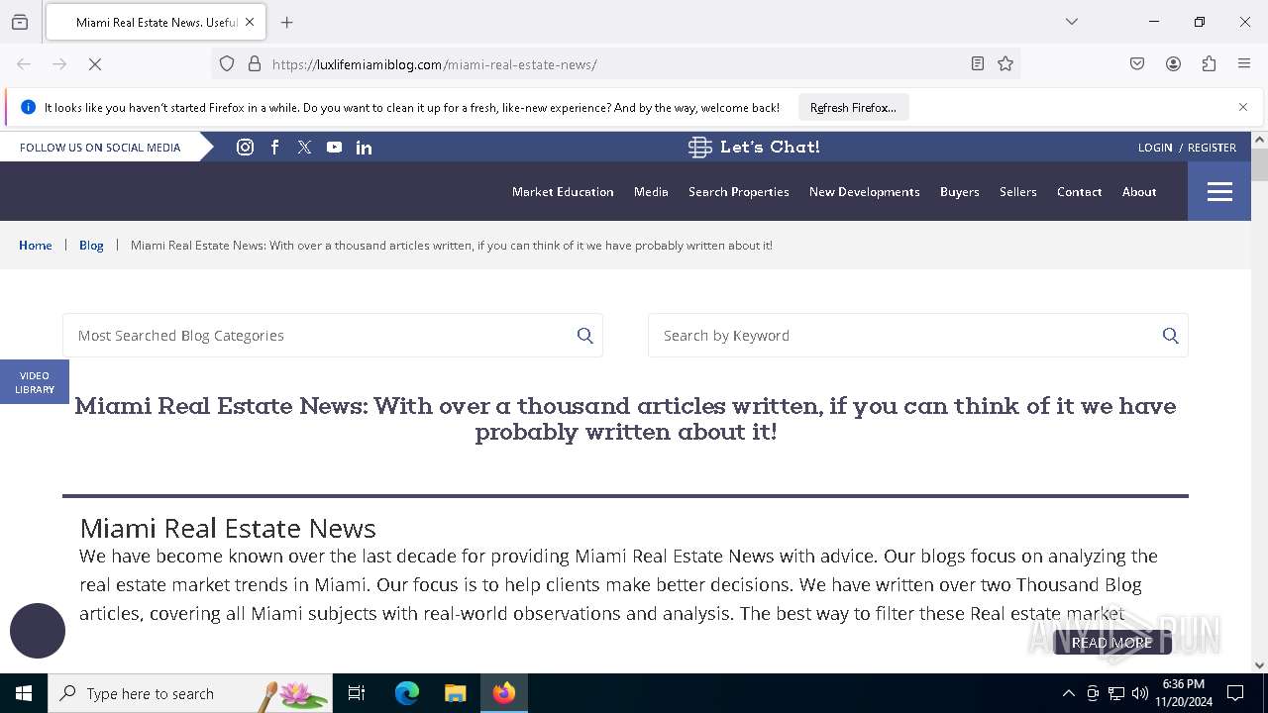Screen dimensions: 1268x713
Task: Go to Home breadcrumb
Action: (x=36, y=246)
